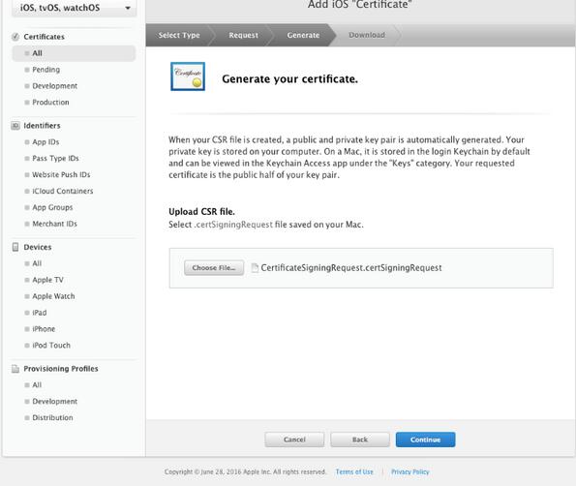This screenshot has width=576, height=486.
Task: Go to the Request step tab
Action: pyautogui.click(x=243, y=35)
